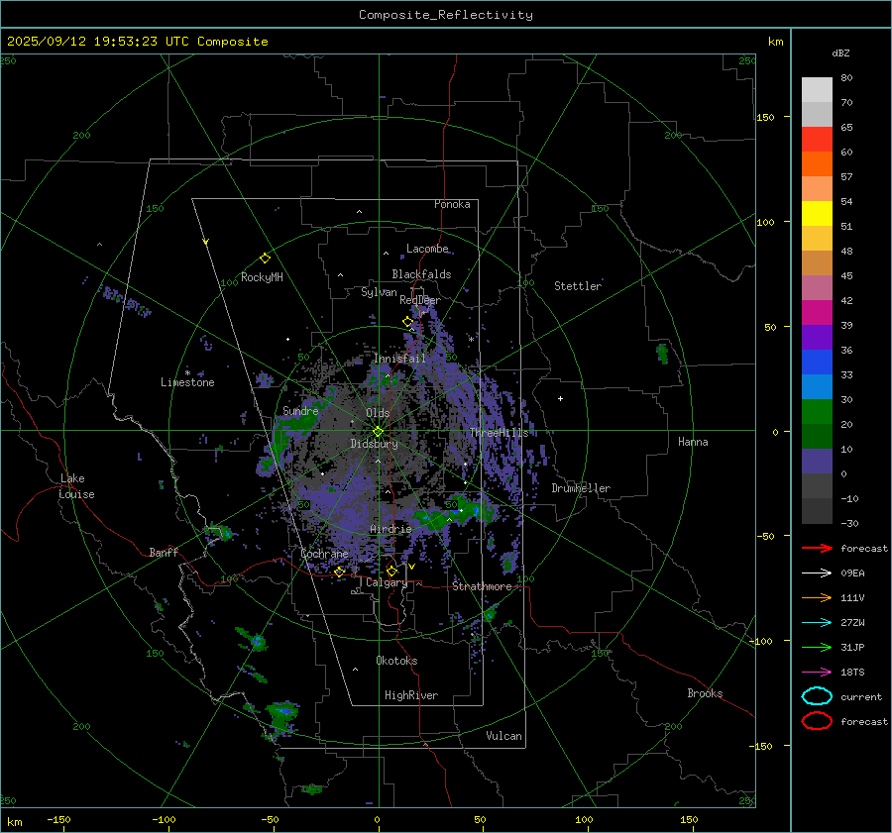Image resolution: width=892 pixels, height=833 pixels.
Task: Click the red swatch between 65 and 60
Action: (x=817, y=140)
